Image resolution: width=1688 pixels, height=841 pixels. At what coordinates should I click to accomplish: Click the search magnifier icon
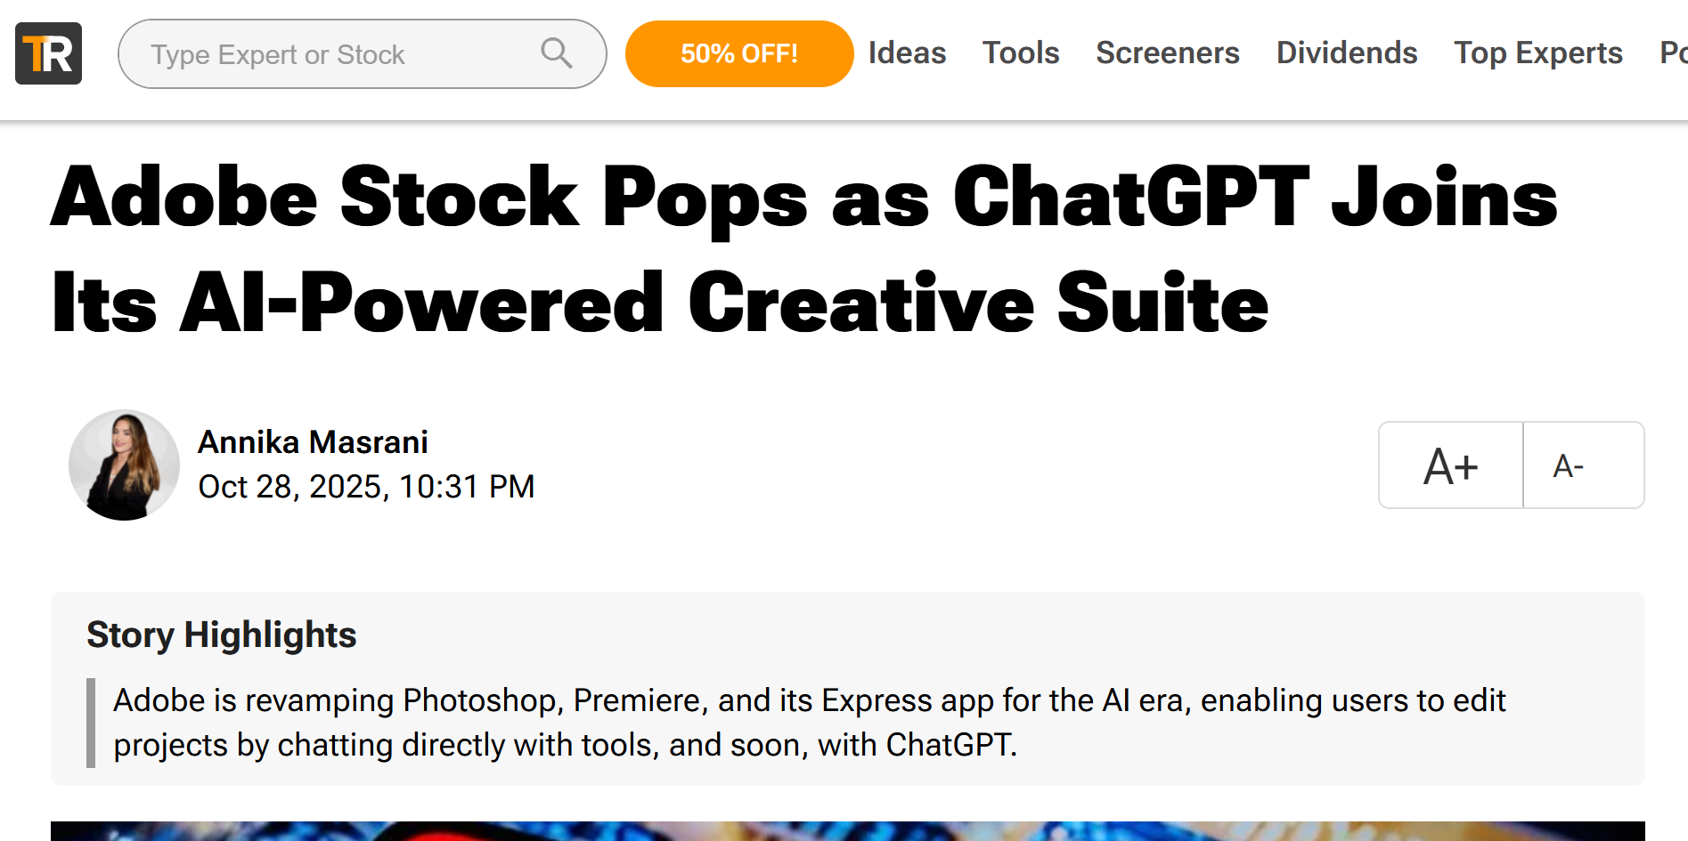point(556,53)
